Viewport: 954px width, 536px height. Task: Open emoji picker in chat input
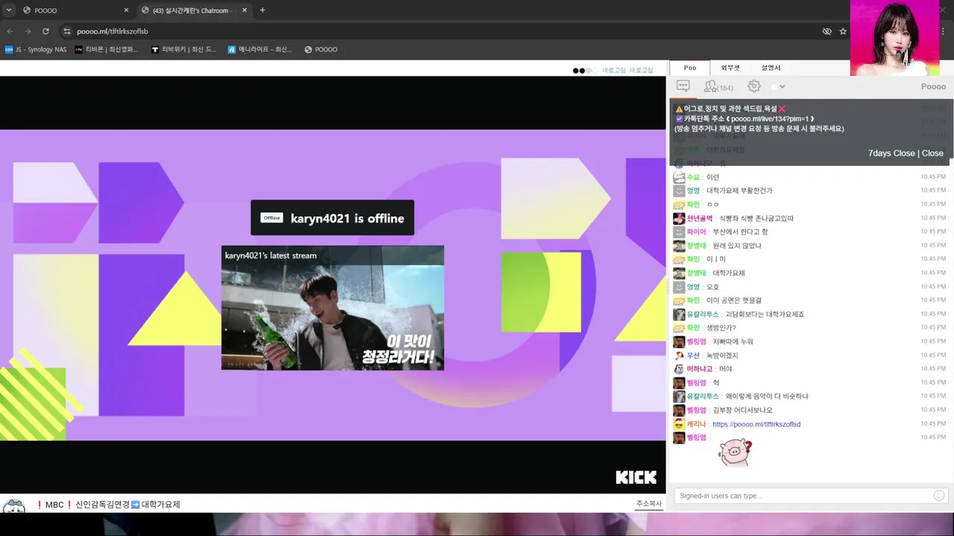click(x=939, y=496)
